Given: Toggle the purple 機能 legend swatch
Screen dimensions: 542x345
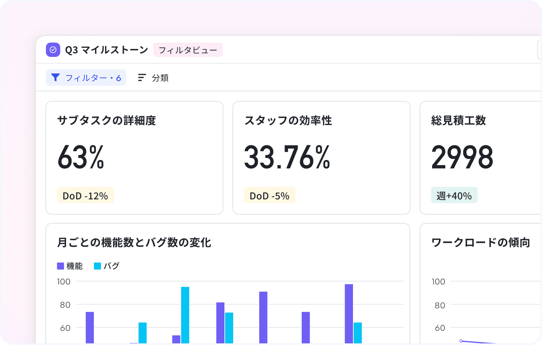Looking at the screenshot, I should coord(60,266).
